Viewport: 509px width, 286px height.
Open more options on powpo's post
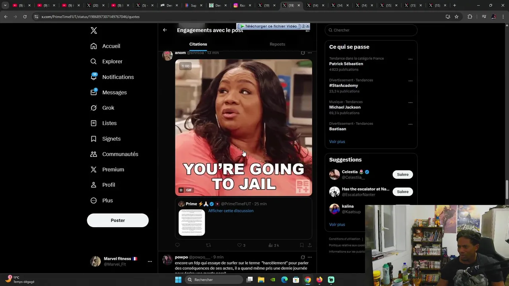tap(310, 257)
